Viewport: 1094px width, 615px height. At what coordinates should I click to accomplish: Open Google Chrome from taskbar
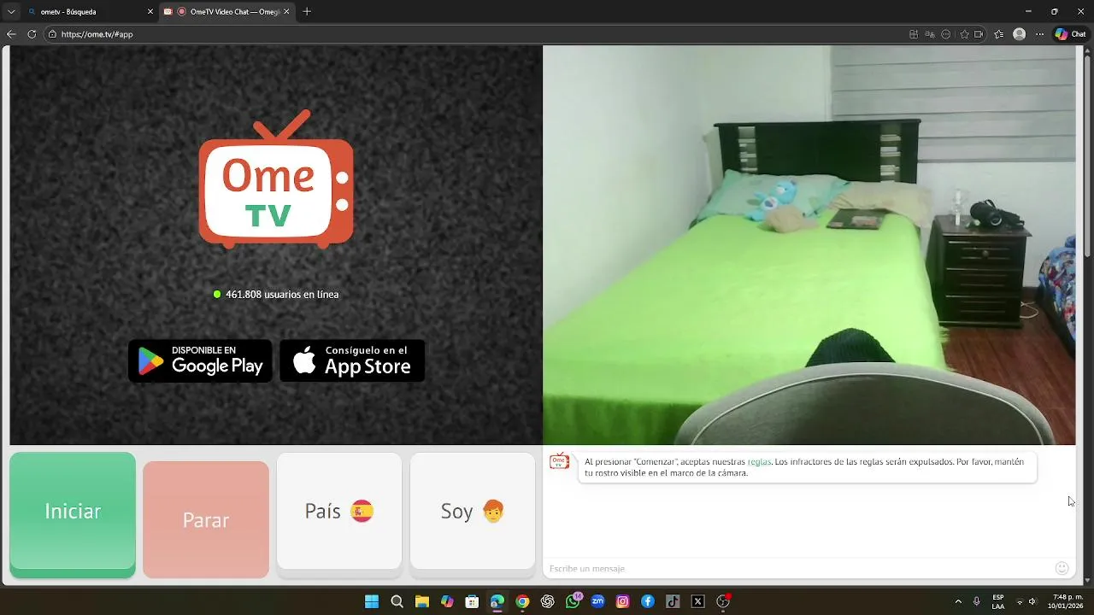[522, 601]
